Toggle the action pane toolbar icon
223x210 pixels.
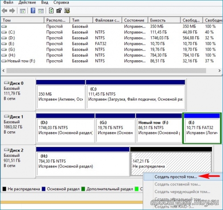[41, 11]
